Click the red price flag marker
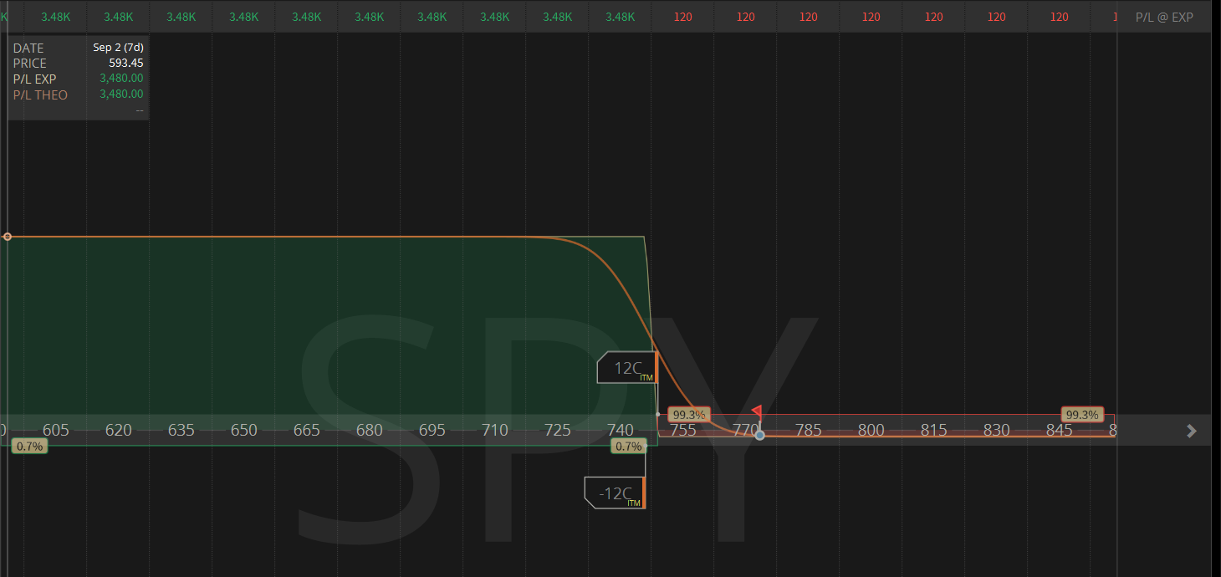 pyautogui.click(x=756, y=411)
